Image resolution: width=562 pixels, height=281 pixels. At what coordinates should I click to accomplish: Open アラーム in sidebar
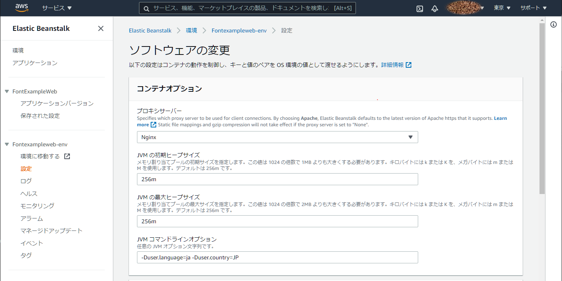click(32, 218)
